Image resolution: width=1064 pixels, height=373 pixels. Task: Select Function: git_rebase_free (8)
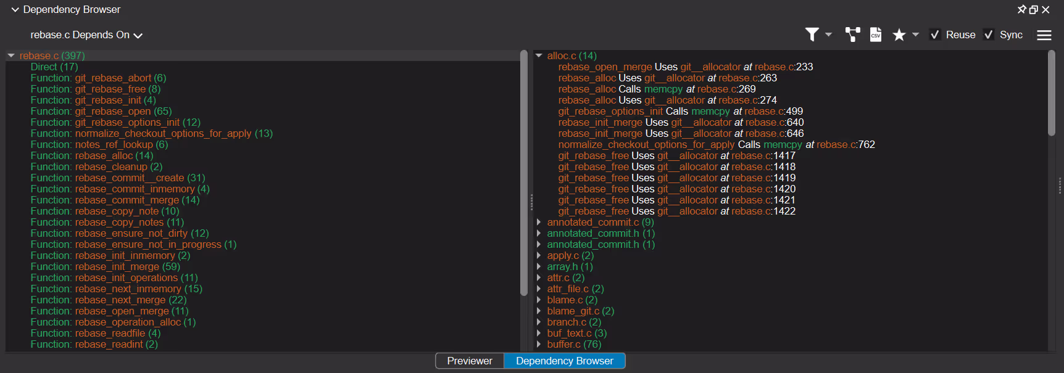point(96,89)
